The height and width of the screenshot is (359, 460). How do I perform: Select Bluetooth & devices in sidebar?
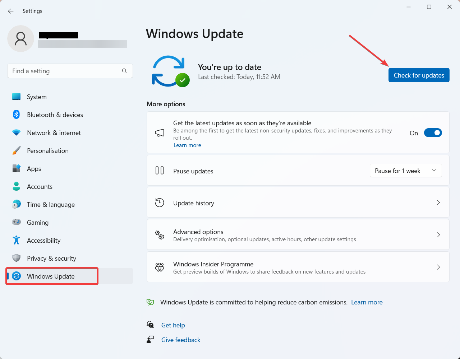[x=69, y=115]
